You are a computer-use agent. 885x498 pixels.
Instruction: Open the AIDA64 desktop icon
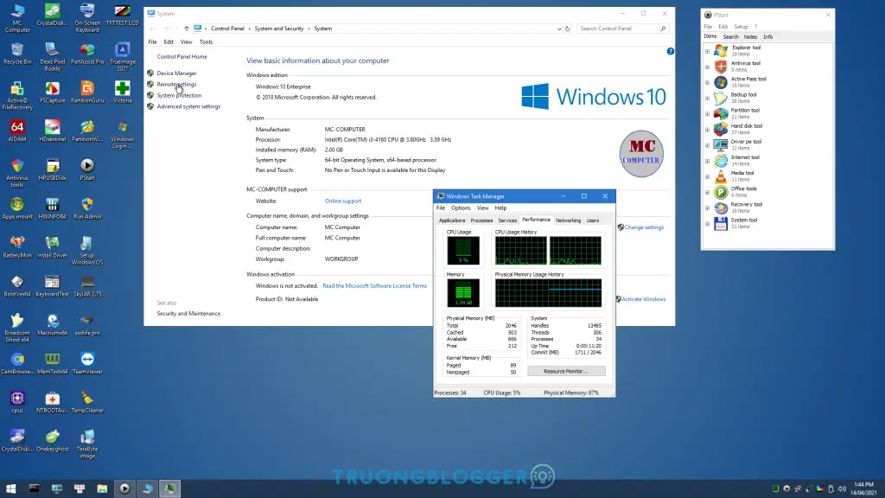(17, 131)
